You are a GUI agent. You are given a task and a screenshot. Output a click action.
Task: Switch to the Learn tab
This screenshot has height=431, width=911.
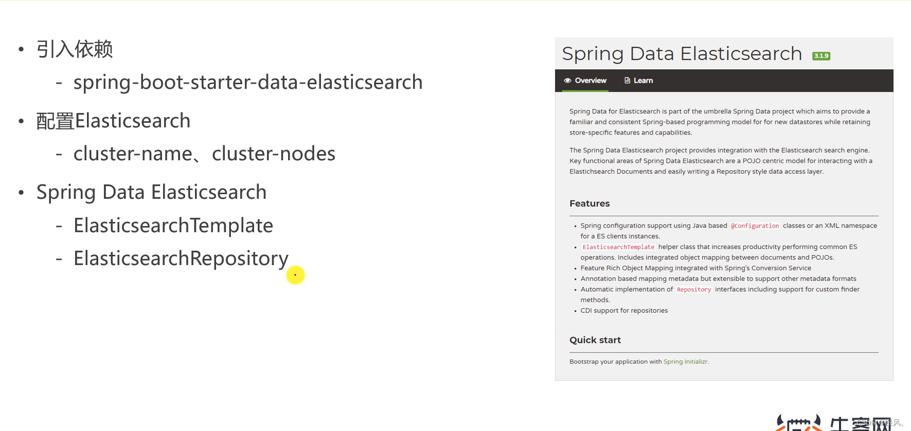[638, 81]
